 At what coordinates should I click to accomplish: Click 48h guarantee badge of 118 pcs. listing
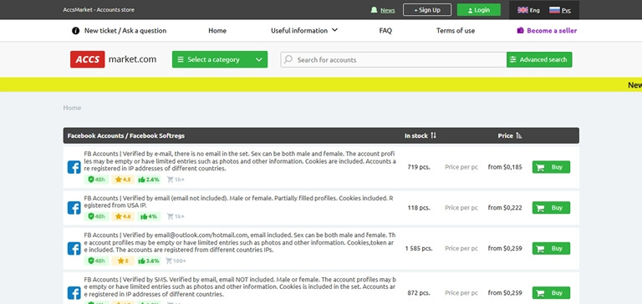[x=97, y=216]
